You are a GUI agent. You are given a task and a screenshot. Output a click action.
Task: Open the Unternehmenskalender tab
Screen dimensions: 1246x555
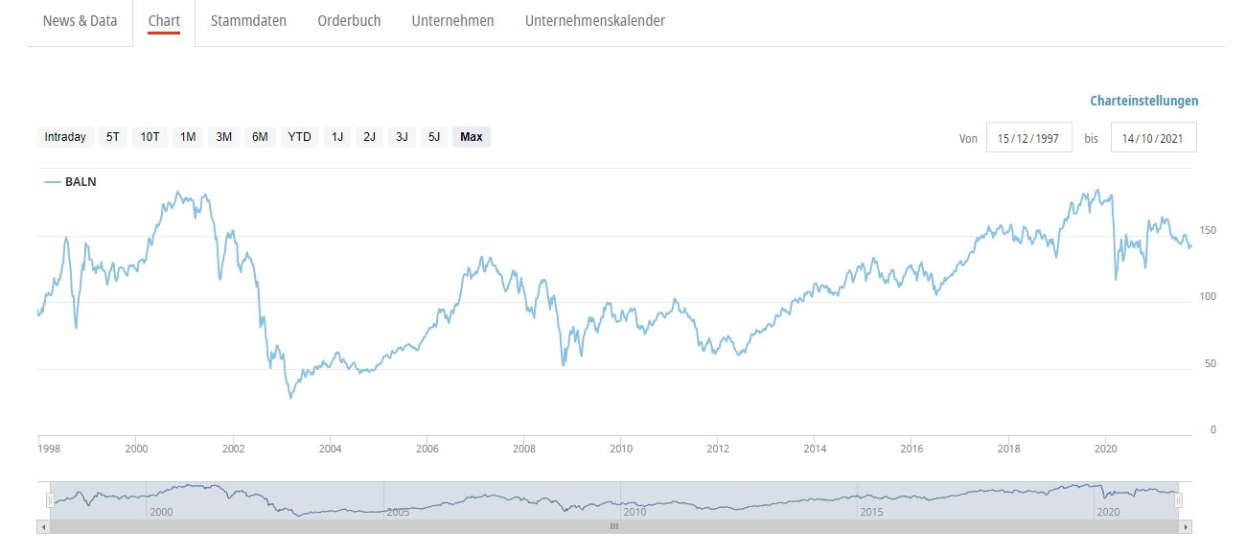(x=594, y=21)
